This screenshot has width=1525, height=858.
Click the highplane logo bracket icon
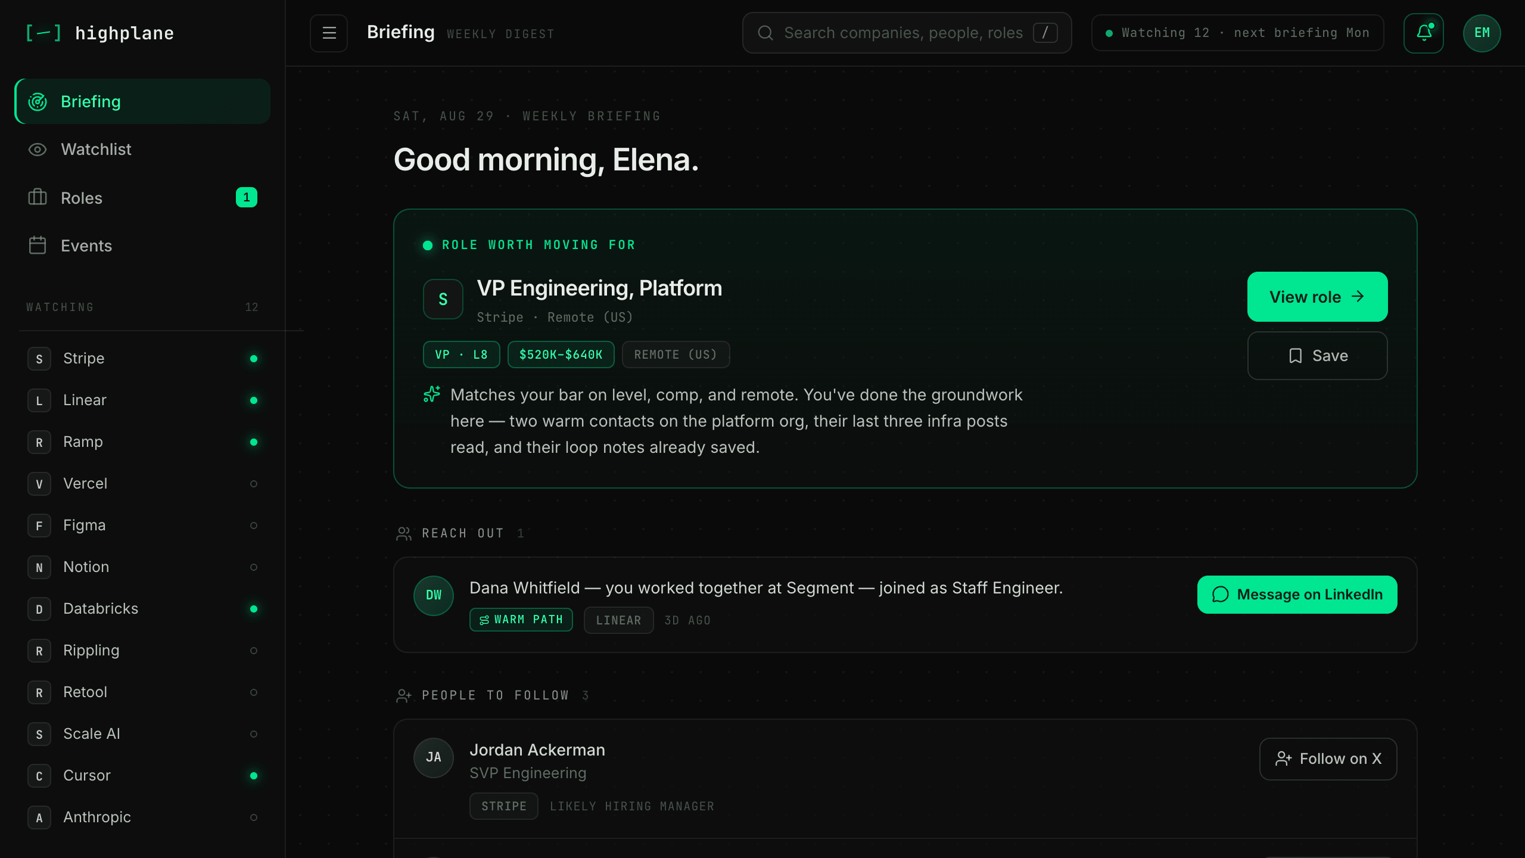pyautogui.click(x=43, y=33)
